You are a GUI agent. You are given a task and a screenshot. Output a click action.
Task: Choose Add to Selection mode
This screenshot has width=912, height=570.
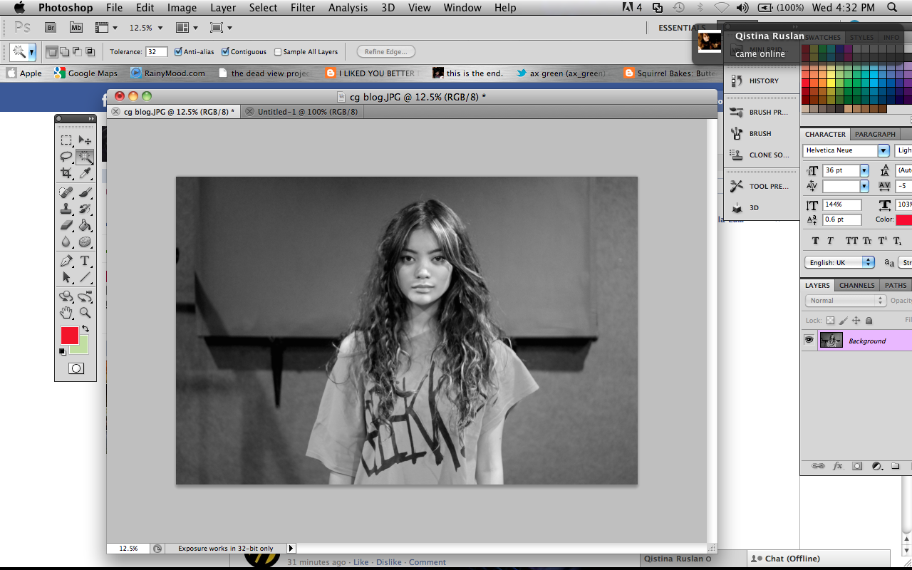[x=64, y=52]
